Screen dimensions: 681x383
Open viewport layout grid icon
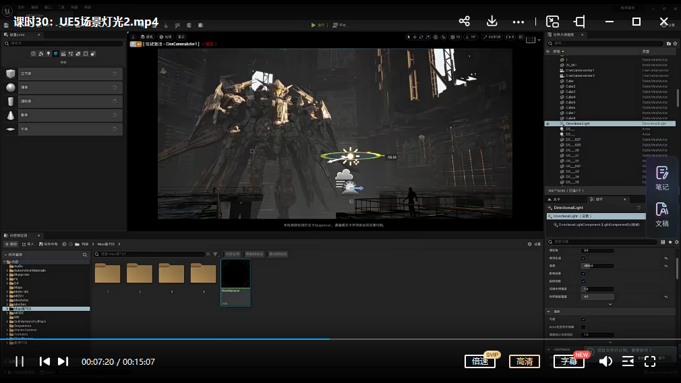click(531, 40)
